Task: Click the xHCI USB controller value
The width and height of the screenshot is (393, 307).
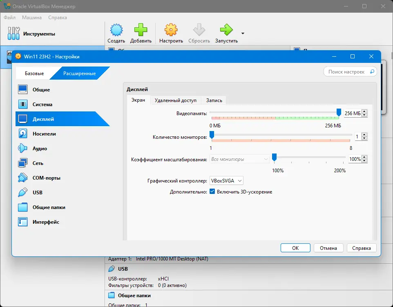Action: pyautogui.click(x=163, y=279)
